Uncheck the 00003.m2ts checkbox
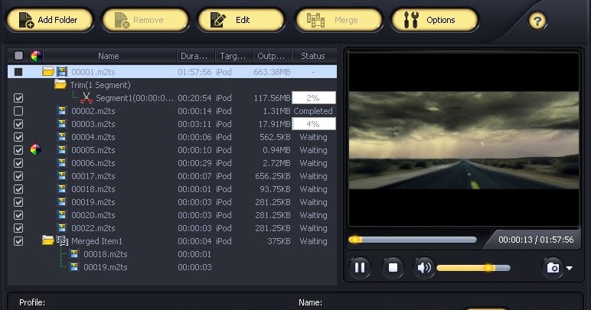Viewport: 591px width, 310px height. 18,124
